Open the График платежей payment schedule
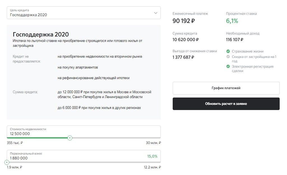Image resolution: width=287 pixels, height=175 pixels. click(x=226, y=88)
